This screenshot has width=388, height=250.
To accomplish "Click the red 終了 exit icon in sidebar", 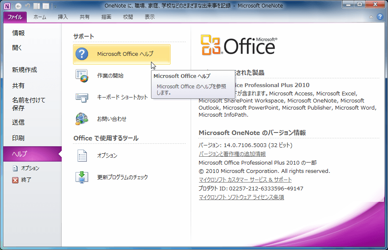I will 15,180.
